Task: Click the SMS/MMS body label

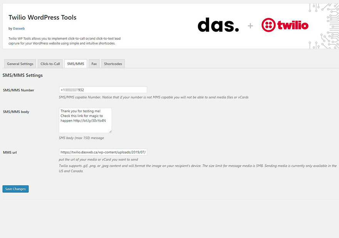Action: pos(16,112)
